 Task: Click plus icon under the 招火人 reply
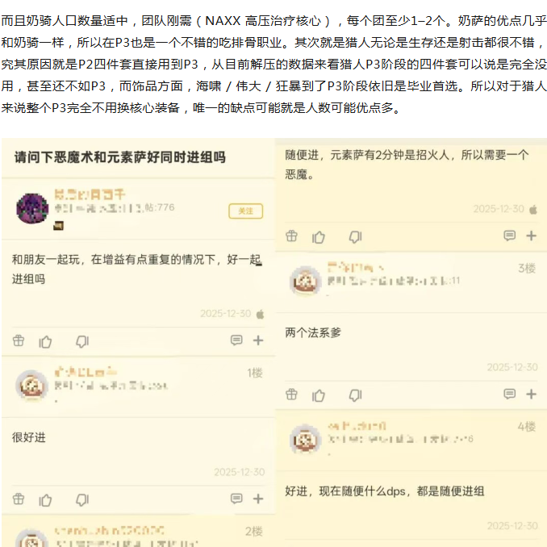click(x=532, y=236)
